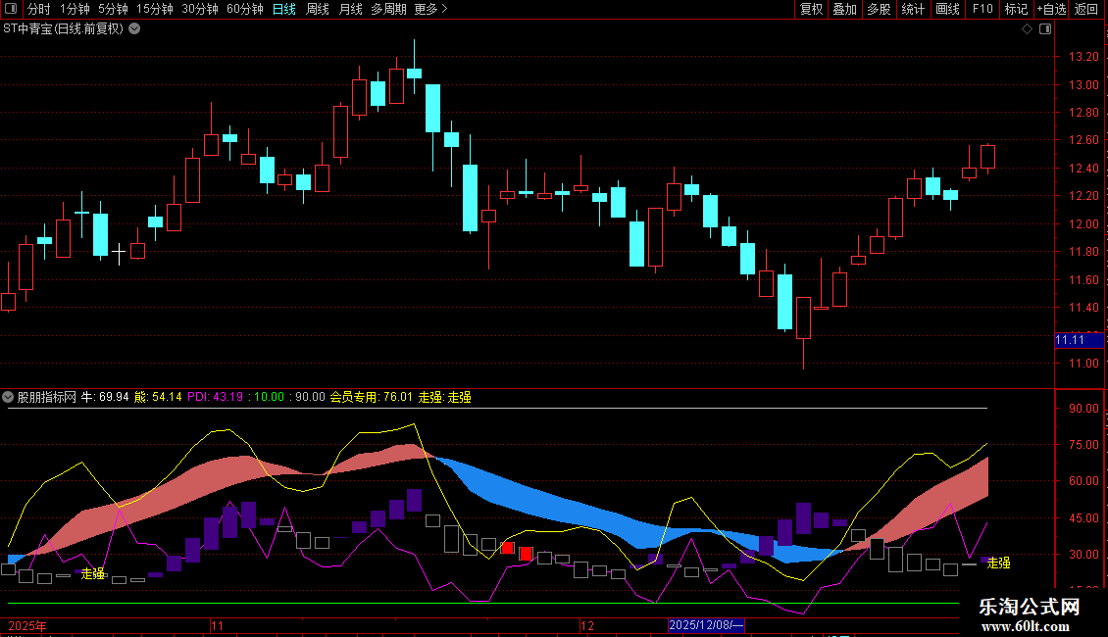Click the 走强 label at indicator left side
Image resolution: width=1108 pixels, height=637 pixels.
(x=92, y=573)
